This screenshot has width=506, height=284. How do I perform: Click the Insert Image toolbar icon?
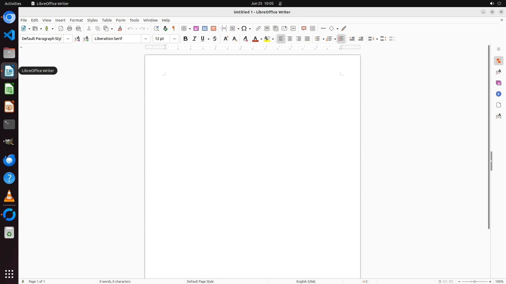point(196,29)
